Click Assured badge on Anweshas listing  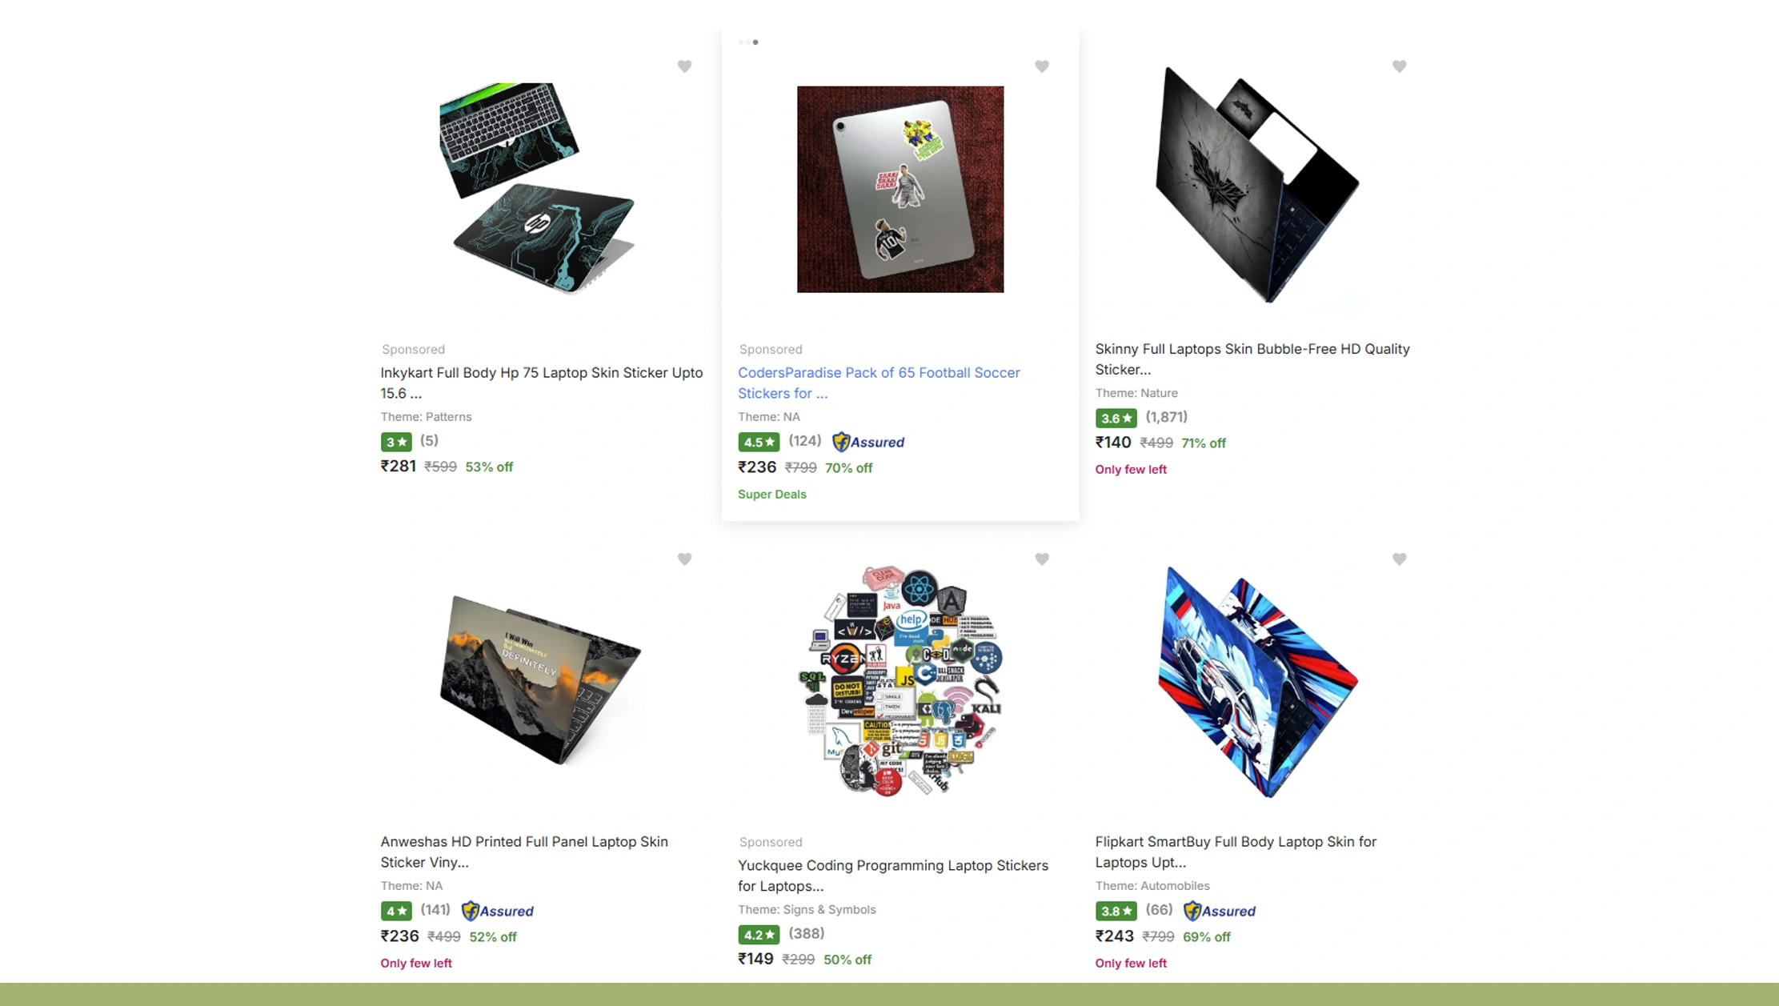pos(498,911)
